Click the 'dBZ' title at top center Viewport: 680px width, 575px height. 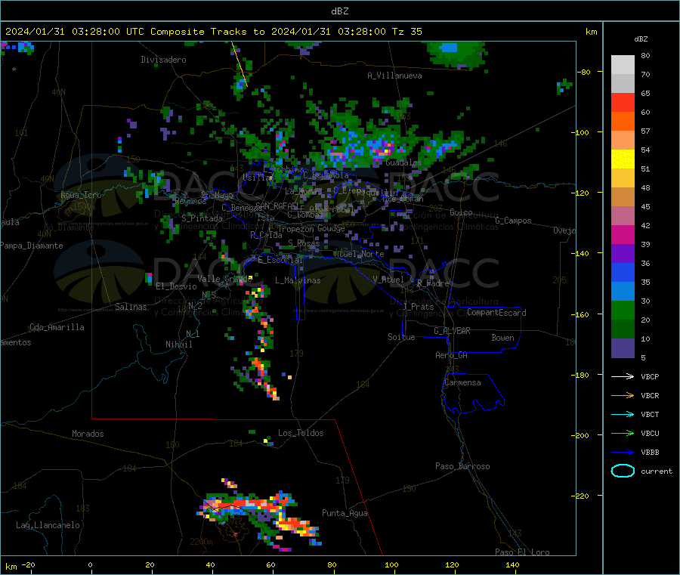click(x=339, y=11)
